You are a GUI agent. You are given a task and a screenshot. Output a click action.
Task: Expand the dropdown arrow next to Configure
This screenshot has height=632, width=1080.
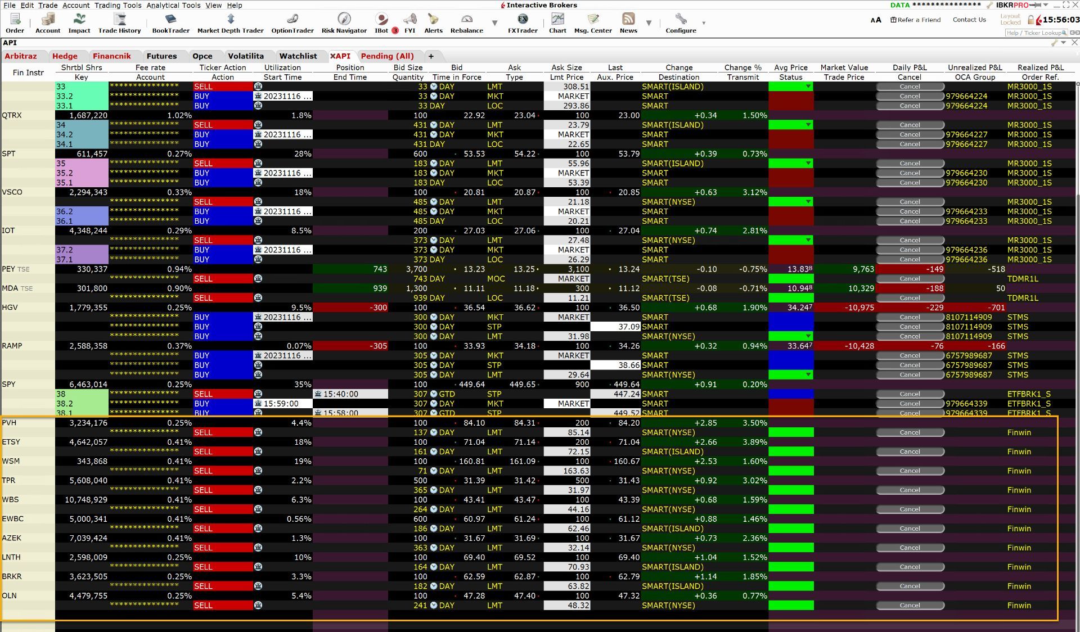(x=704, y=24)
